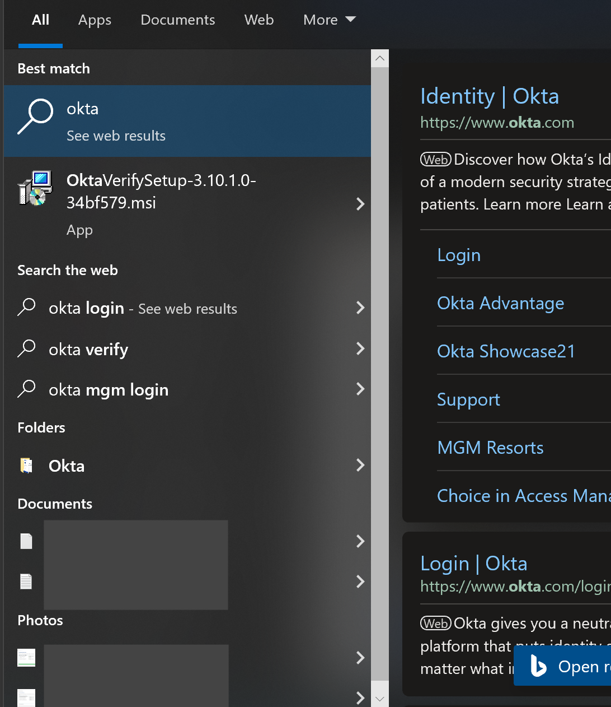Open the Documents tab
This screenshot has height=707, width=611.
point(177,20)
